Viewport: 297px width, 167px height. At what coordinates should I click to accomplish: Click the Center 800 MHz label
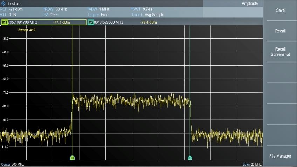click(x=13, y=164)
